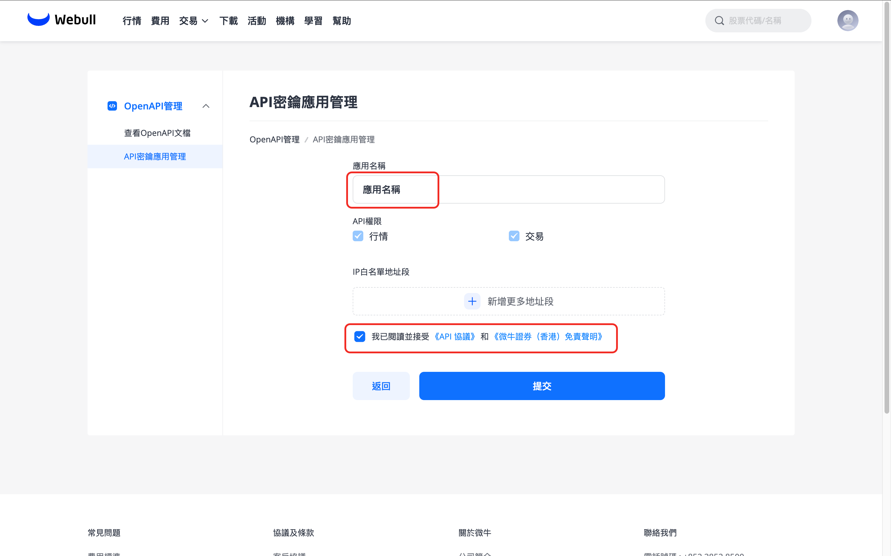Click the plus icon to add IP range
This screenshot has height=556, width=891.
click(x=472, y=301)
